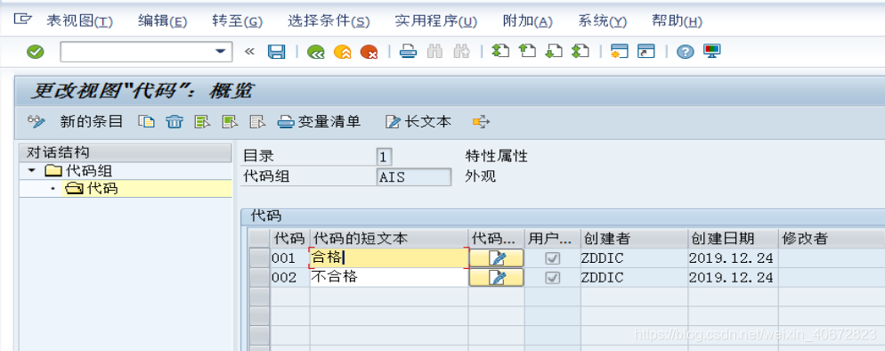
Task: Open the 表视图 menu
Action: pyautogui.click(x=79, y=21)
